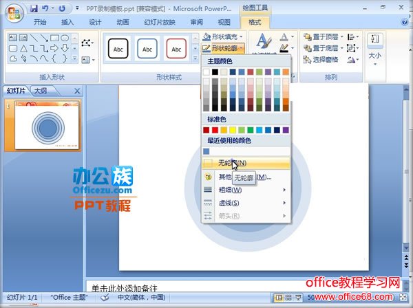Apply the black outline Abc shape style

coord(118,49)
